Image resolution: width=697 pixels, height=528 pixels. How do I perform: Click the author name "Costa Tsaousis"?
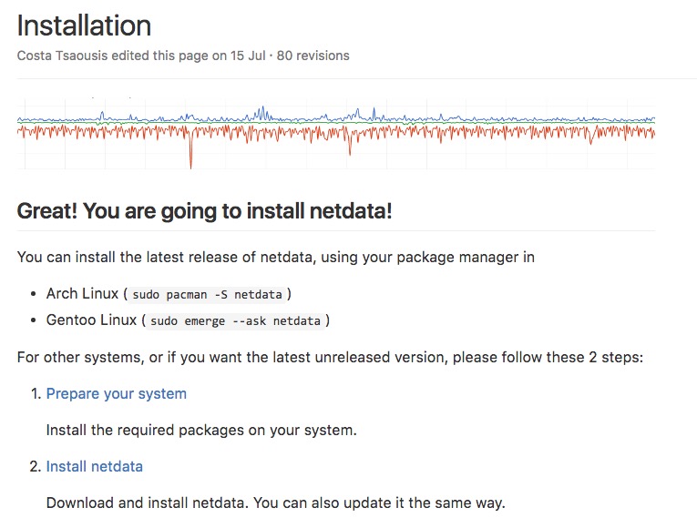[67, 56]
